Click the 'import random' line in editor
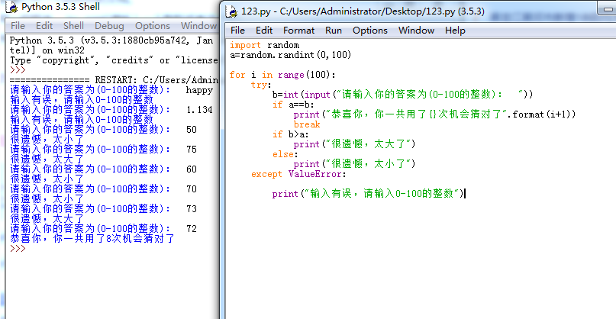This screenshot has height=319, width=616. click(264, 45)
